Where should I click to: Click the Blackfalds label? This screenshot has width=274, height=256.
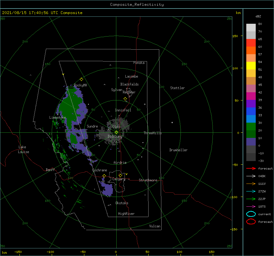[129, 84]
